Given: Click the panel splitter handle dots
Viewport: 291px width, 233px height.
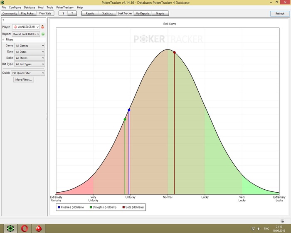Looking at the screenshot, I should [47, 116].
